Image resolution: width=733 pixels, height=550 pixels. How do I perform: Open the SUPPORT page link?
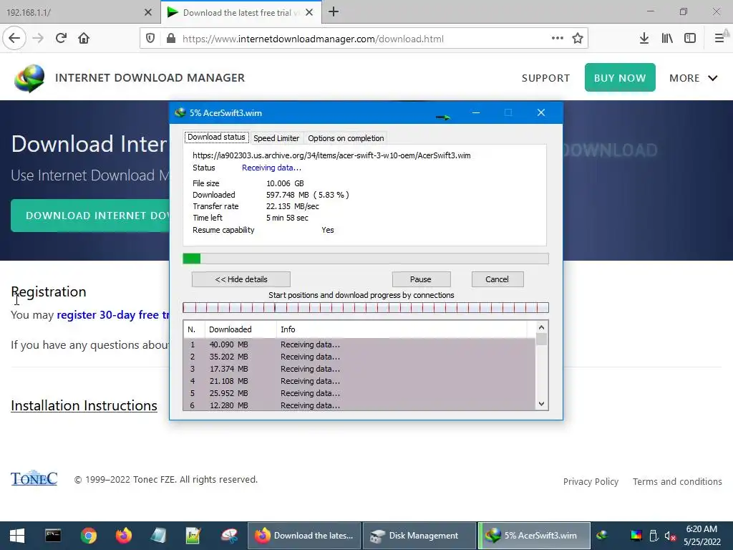[545, 78]
